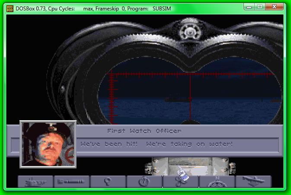Click the First Watch Officer portrait
This screenshot has height=195, width=291.
coord(48,144)
